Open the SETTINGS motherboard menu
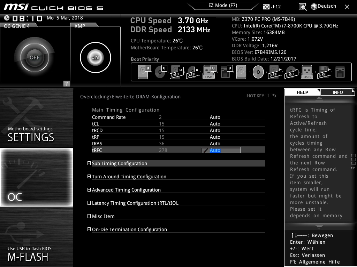 tap(36, 118)
